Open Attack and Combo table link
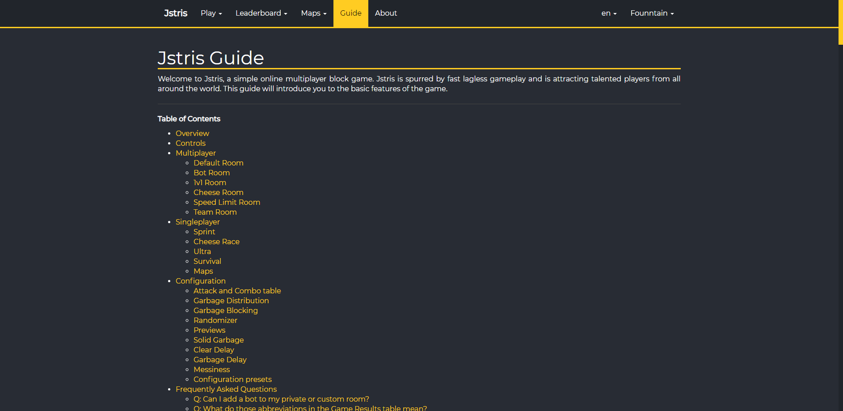Screen dimensions: 843x411 click(x=237, y=291)
